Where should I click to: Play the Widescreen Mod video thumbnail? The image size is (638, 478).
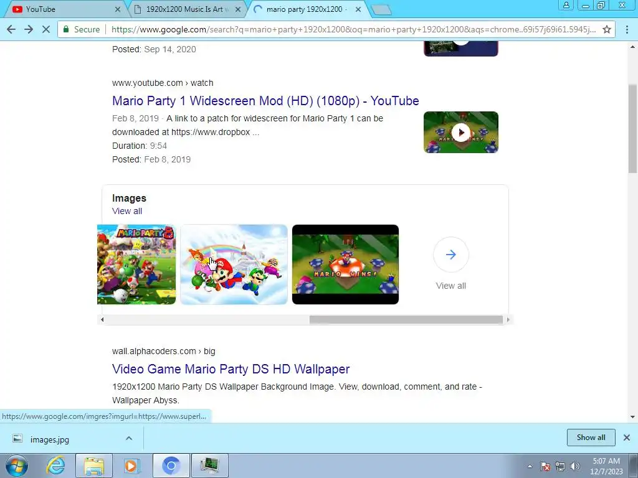[460, 132]
